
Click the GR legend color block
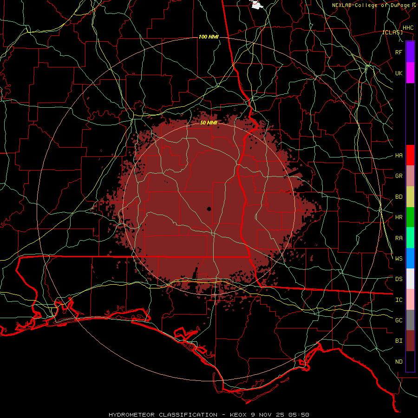[x=410, y=176]
